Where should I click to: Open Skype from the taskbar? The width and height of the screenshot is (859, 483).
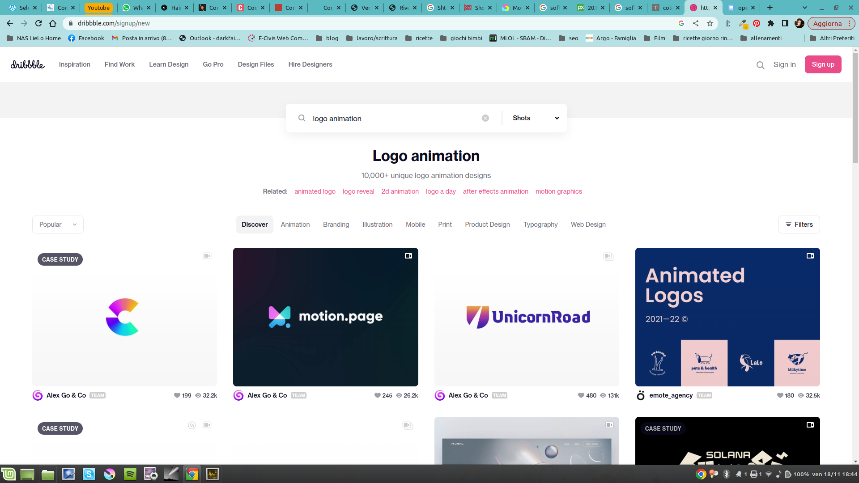(89, 474)
